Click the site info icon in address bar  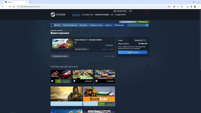[18, 7]
